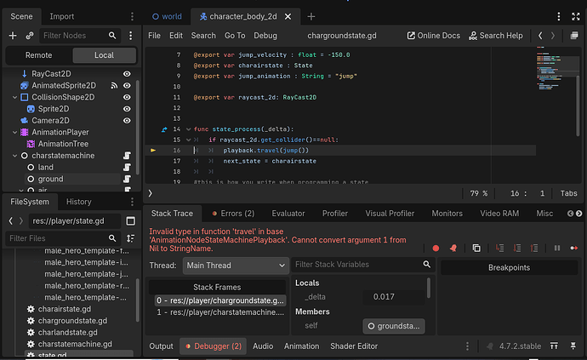This screenshot has width=587, height=360.
Task: Toggle the scripts panel chevron in editor
Action: pos(150,193)
